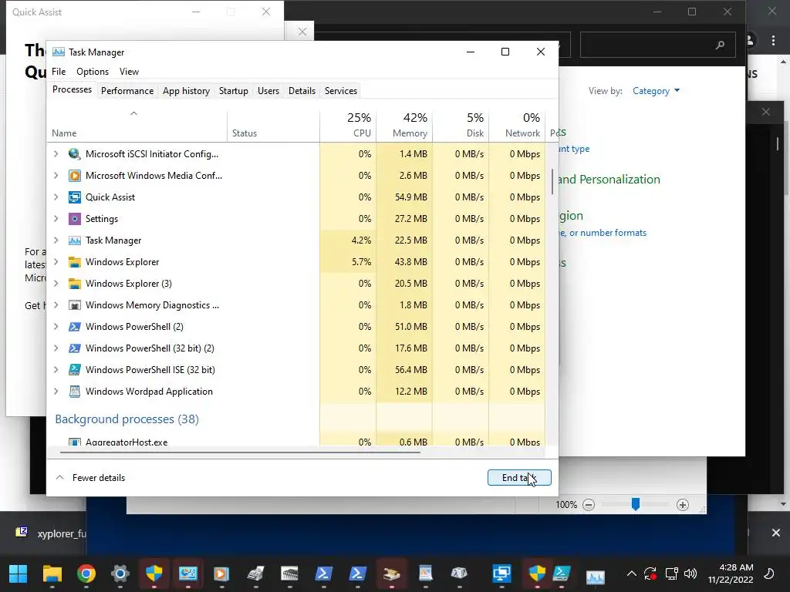Viewport: 790px width, 592px height.
Task: Expand the Windows Wordpad Application group
Action: [x=56, y=392]
